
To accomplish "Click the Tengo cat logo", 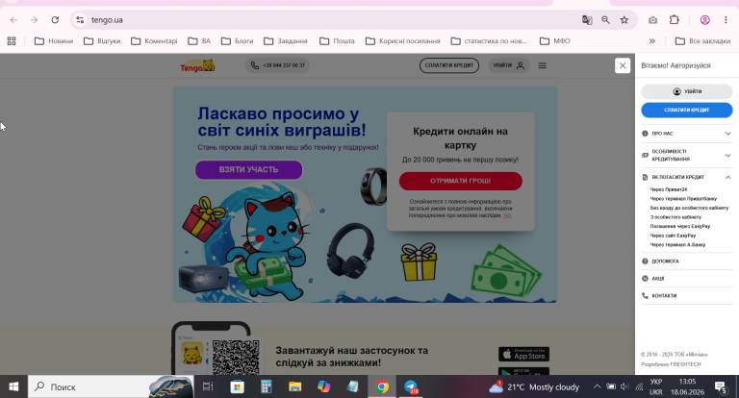I will (197, 66).
